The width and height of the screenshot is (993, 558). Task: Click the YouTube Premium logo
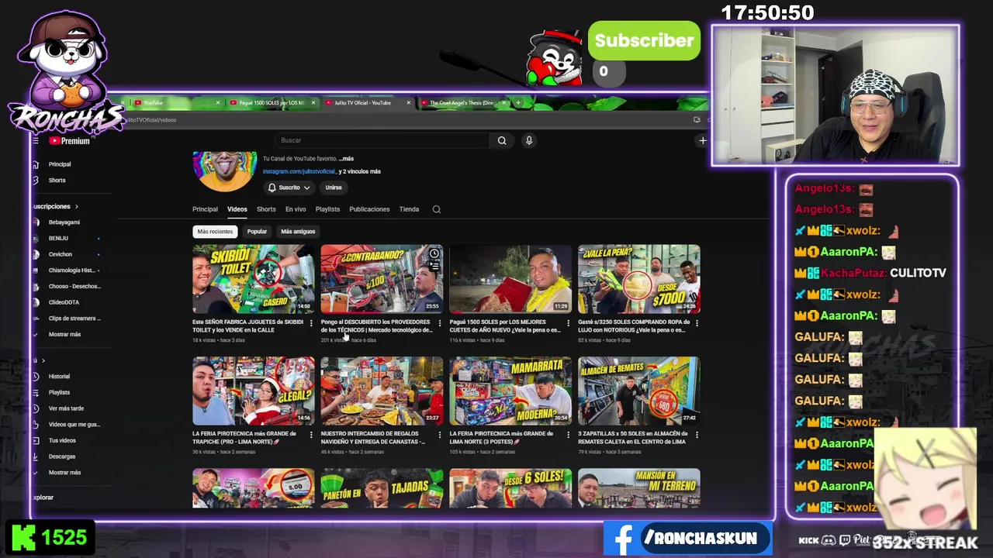coord(70,140)
